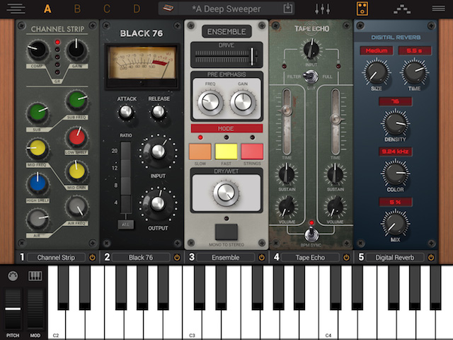The width and height of the screenshot is (453, 340).
Task: Open the A Deep Sweeper preset name
Action: pos(226,9)
